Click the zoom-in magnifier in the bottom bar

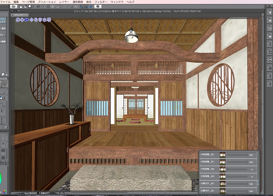(x=35, y=193)
